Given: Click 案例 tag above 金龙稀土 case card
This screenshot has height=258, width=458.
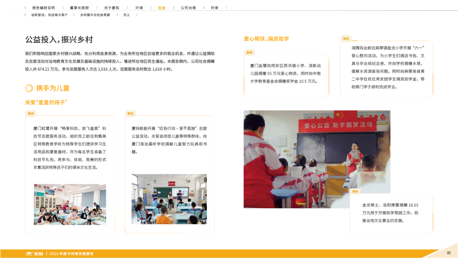Looking at the screenshot, I should pyautogui.click(x=355, y=191).
